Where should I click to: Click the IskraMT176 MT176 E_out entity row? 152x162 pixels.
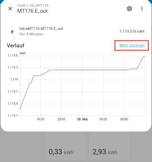point(76,32)
